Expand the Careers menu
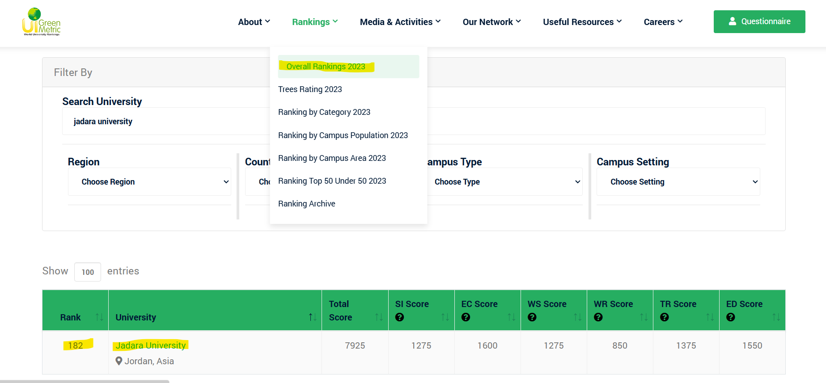 coord(663,22)
